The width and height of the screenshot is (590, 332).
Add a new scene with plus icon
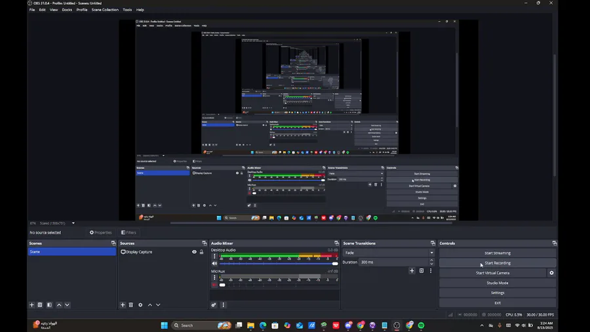[x=31, y=305]
